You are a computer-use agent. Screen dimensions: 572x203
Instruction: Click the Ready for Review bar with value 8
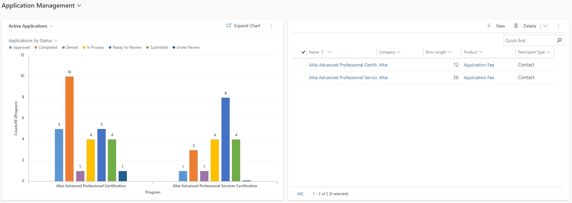226,139
